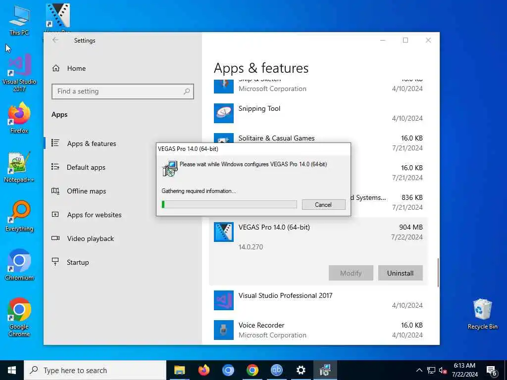Image resolution: width=507 pixels, height=380 pixels.
Task: Open the clock and date flyout
Action: point(464,370)
